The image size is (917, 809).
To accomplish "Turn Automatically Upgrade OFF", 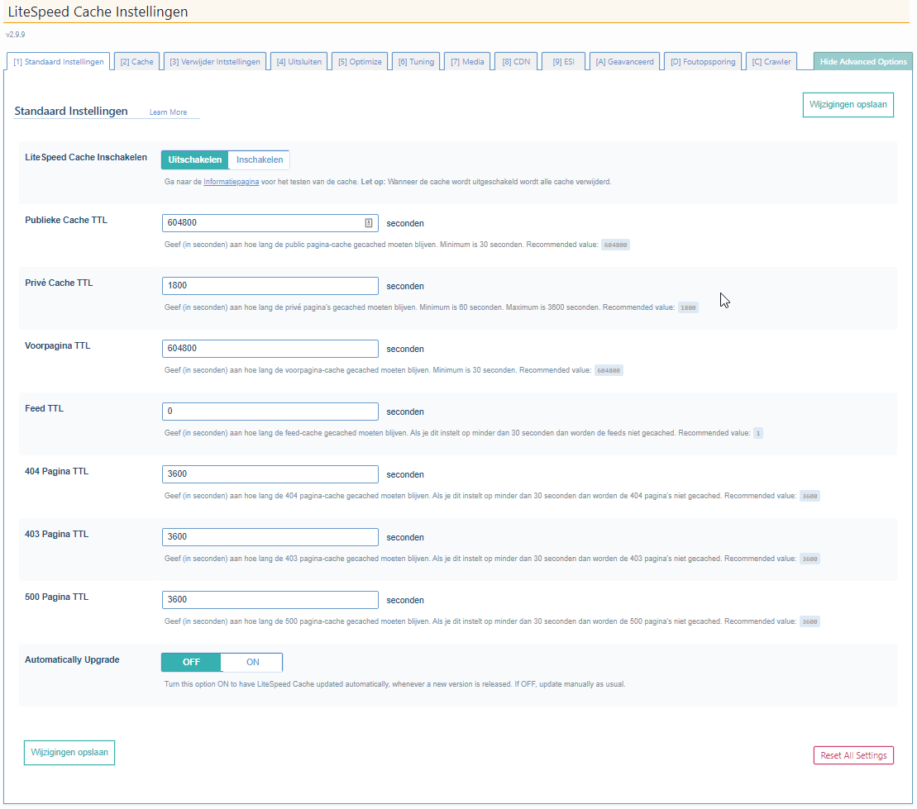I will pos(191,662).
